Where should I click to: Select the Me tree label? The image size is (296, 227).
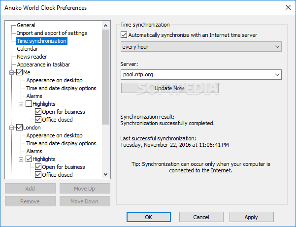pyautogui.click(x=27, y=72)
